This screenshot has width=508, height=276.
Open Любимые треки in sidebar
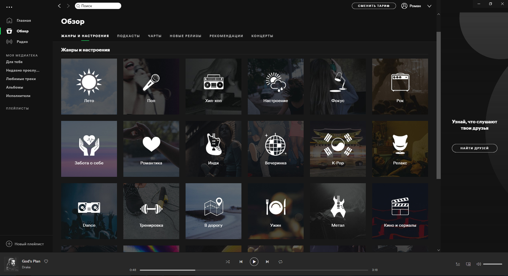[x=21, y=79]
